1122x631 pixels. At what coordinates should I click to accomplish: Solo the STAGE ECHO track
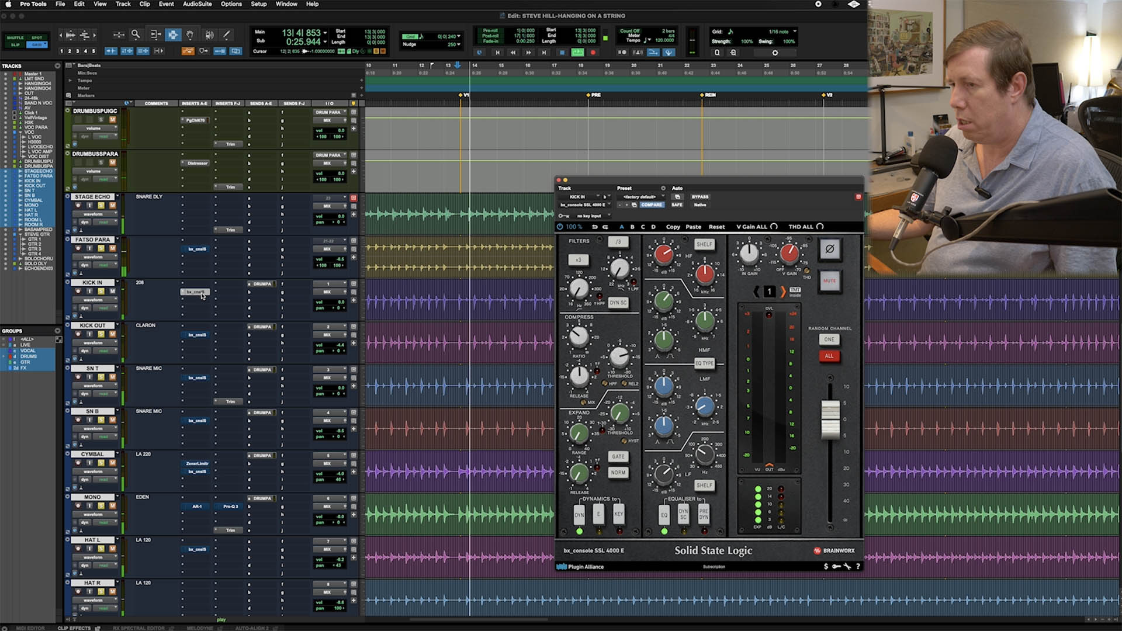tap(101, 205)
